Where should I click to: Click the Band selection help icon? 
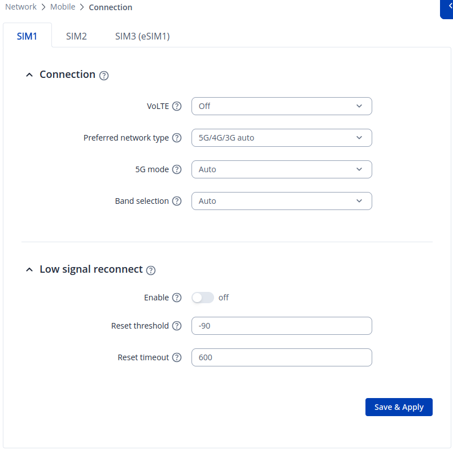pyautogui.click(x=177, y=201)
